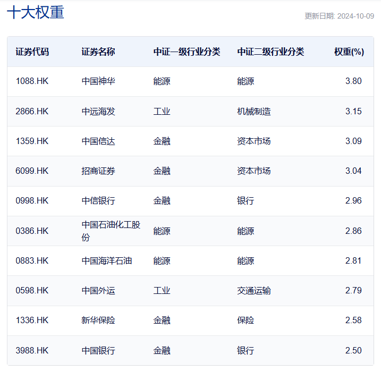381x371 pixels.
Task: Click the 更新日期 2024-10-09 label
Action: click(339, 16)
